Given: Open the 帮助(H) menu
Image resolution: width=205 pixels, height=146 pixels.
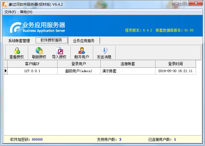Looking at the screenshot, I should pos(26,12).
